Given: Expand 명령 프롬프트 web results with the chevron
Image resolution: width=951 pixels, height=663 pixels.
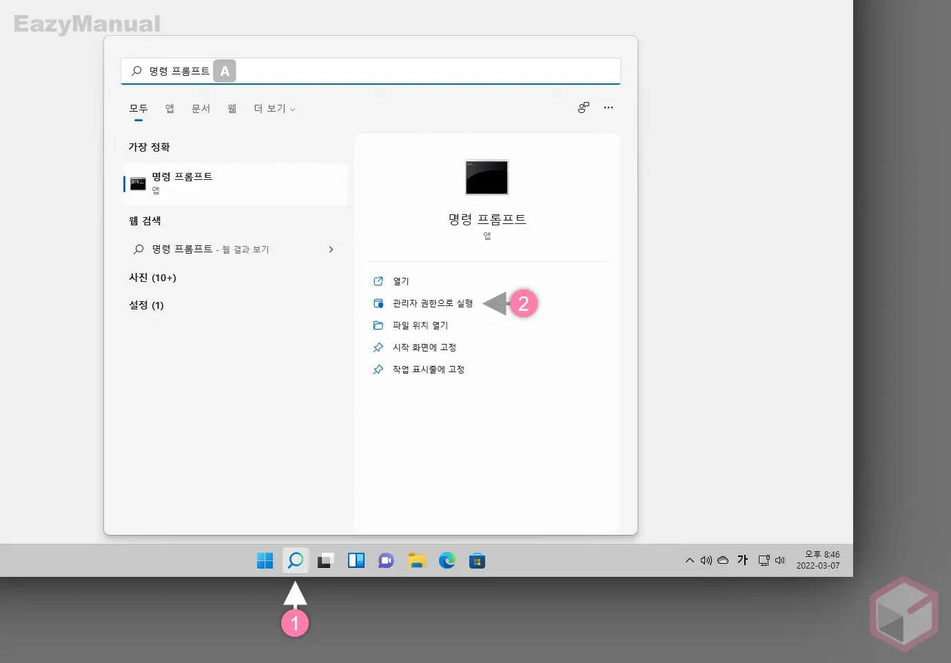Looking at the screenshot, I should (331, 249).
